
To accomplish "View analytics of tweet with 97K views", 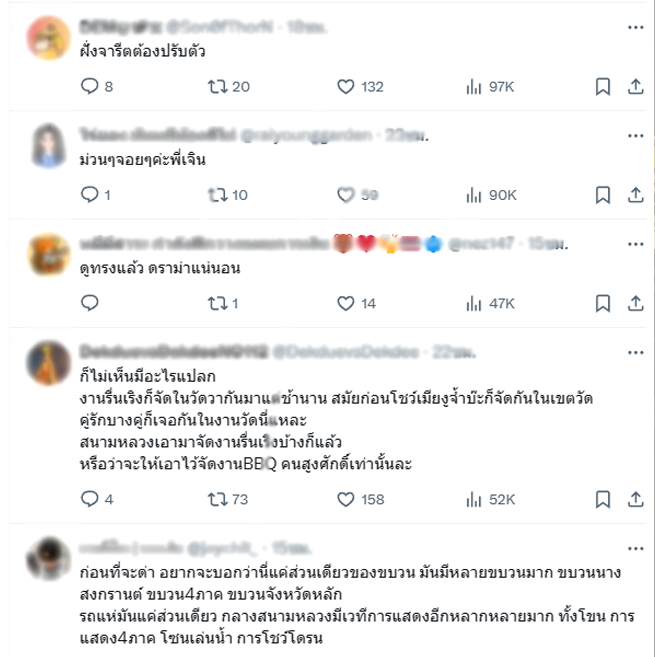I will pos(490,87).
